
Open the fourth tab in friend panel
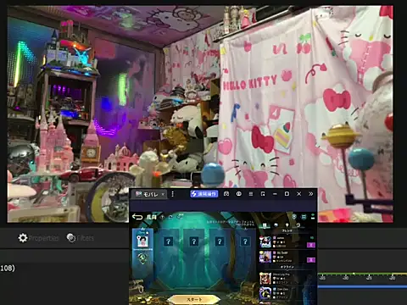(298, 225)
